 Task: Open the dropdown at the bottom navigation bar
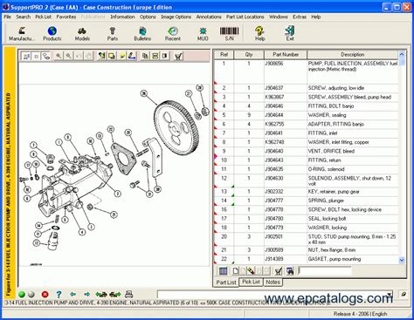(x=390, y=295)
